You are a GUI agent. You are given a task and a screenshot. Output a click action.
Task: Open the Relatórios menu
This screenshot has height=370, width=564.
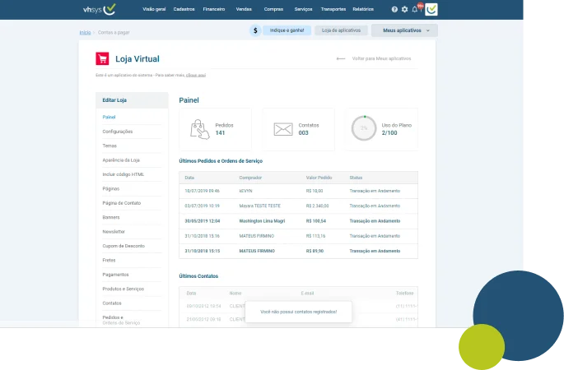363,9
